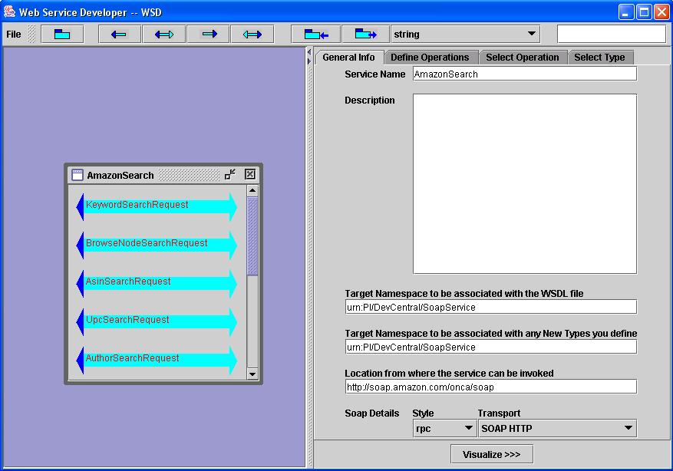Click inside the Description text area

click(x=524, y=183)
